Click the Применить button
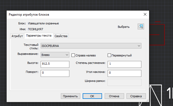Screen dimensions: 173x106 point(70,96)
